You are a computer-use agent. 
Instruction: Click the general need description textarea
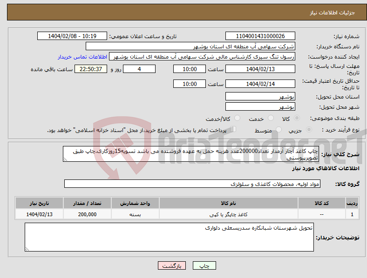191,154
